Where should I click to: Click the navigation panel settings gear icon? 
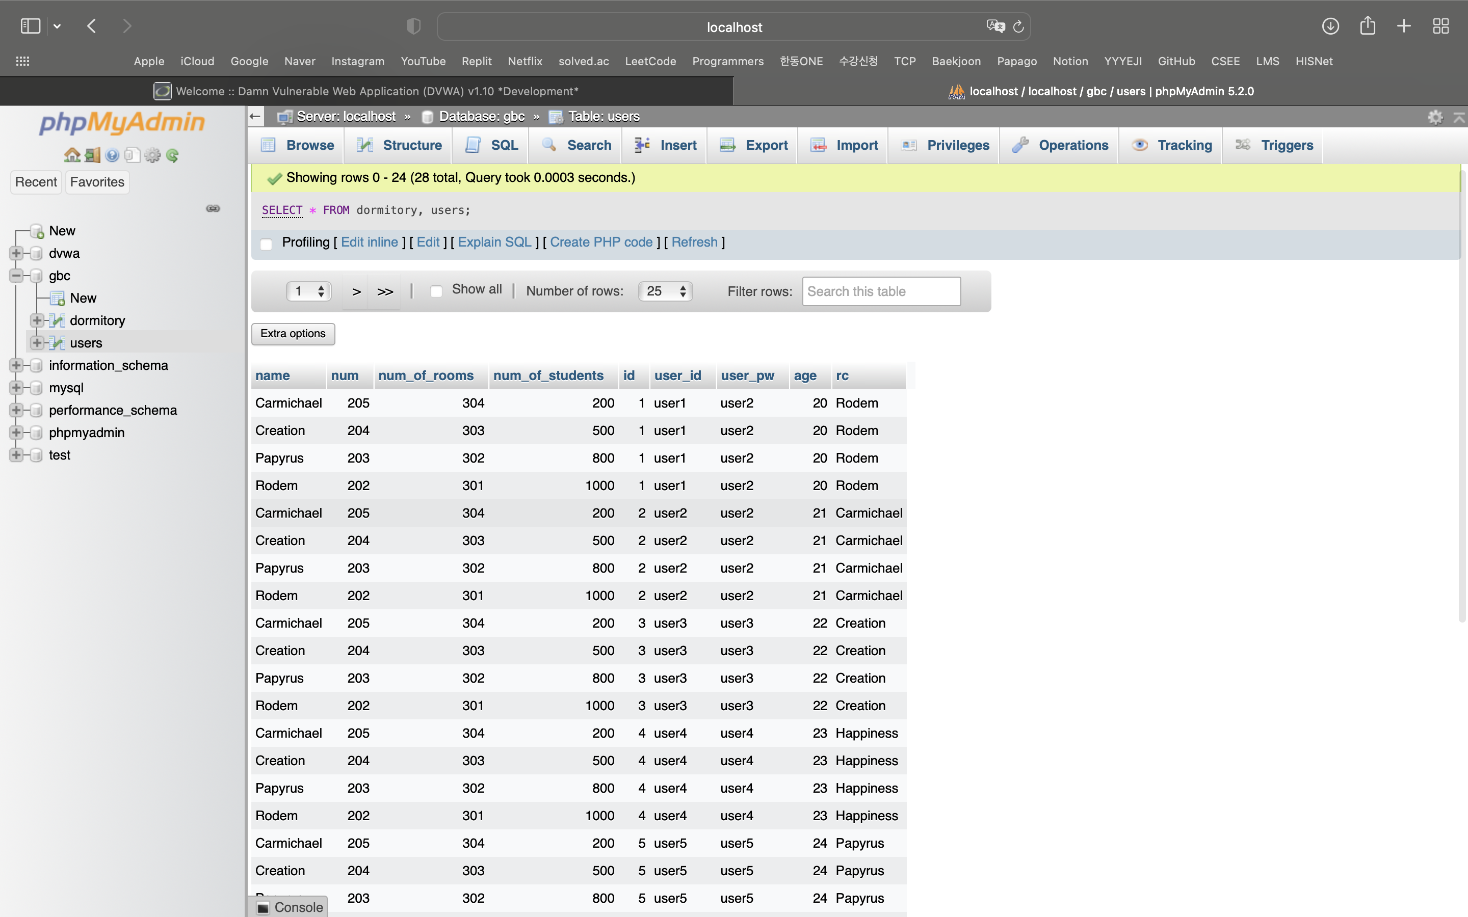[152, 155]
